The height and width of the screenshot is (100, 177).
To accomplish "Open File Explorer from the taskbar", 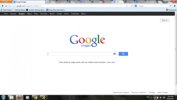I will [11, 97].
